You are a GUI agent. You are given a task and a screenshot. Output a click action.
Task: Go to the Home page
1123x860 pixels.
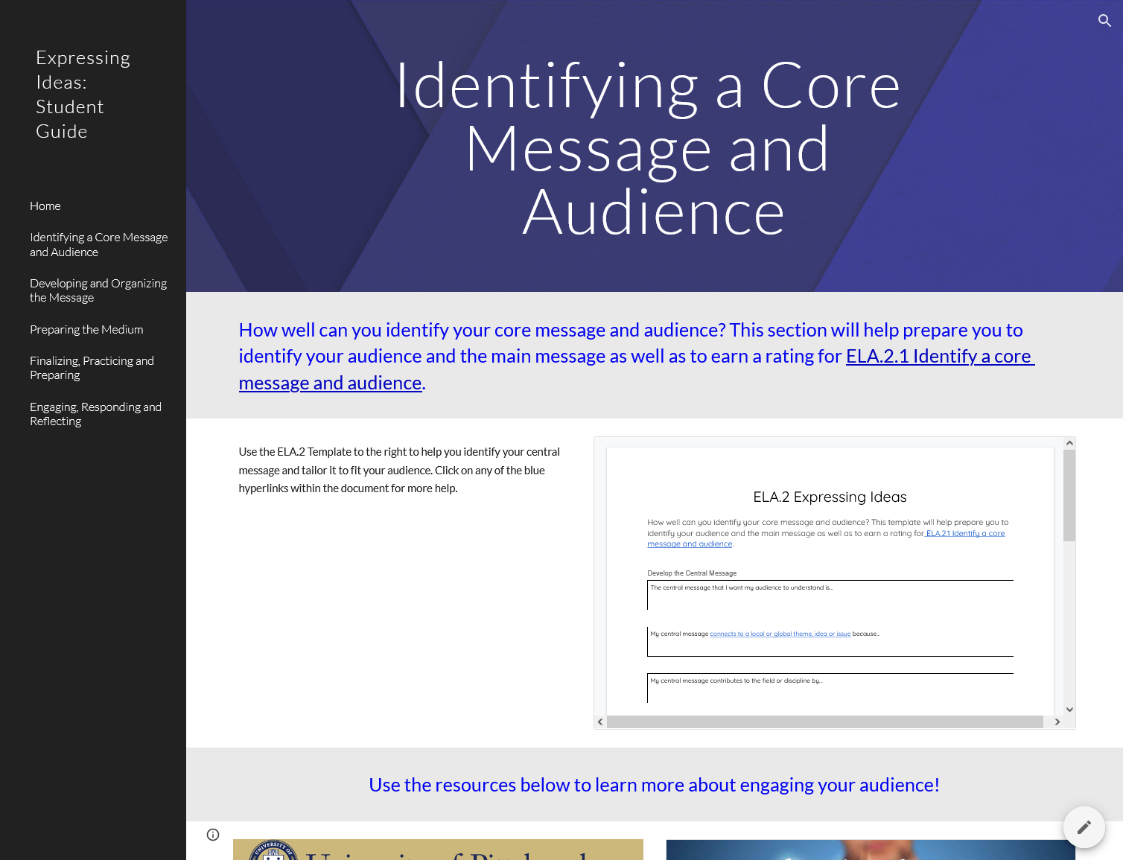(x=45, y=206)
